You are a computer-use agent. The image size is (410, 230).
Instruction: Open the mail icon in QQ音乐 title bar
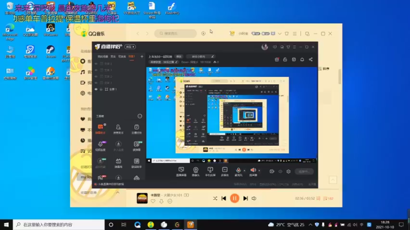click(x=273, y=34)
